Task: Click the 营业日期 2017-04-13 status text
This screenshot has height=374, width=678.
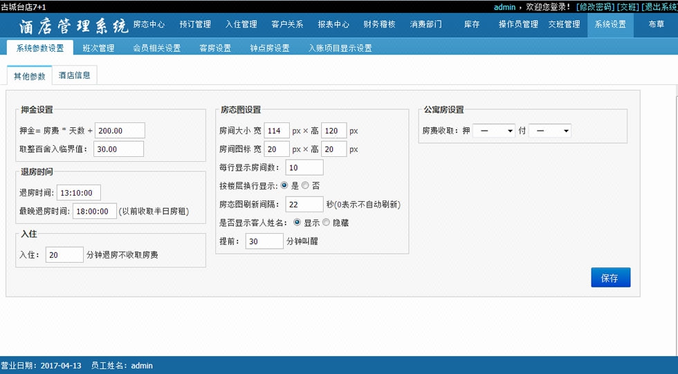Action: click(x=41, y=366)
